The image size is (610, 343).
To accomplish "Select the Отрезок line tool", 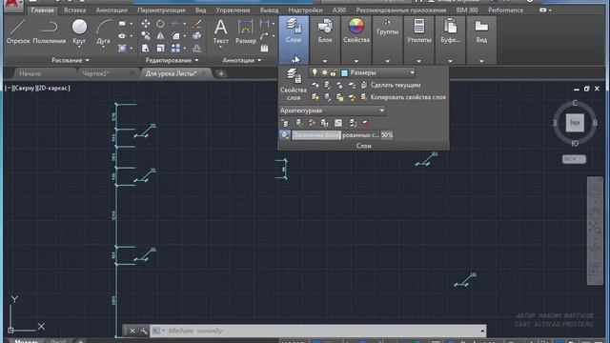I will coord(18,31).
